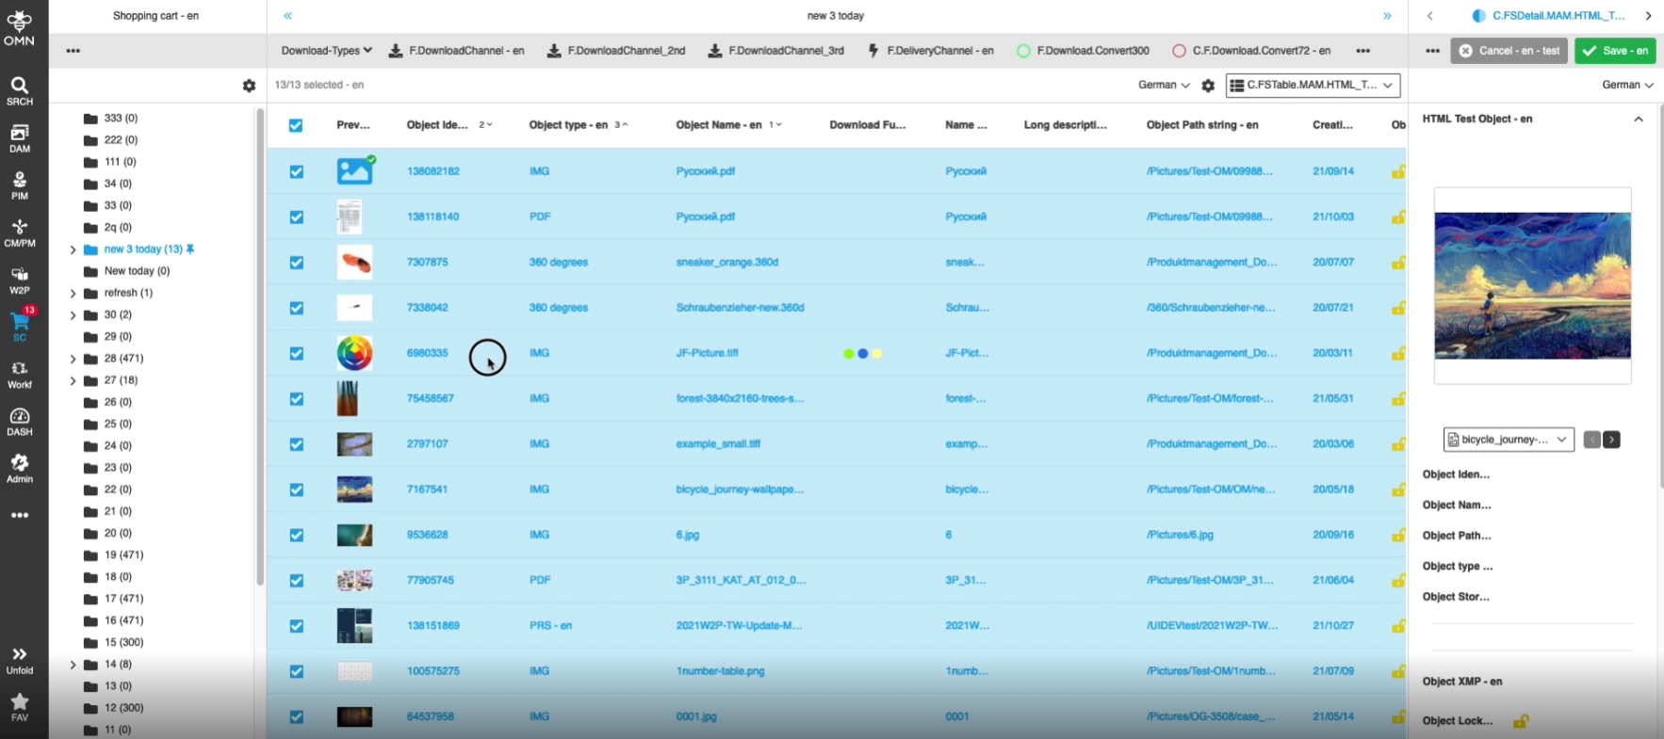Go to next preview image arrow
The height and width of the screenshot is (739, 1664).
click(x=1611, y=440)
